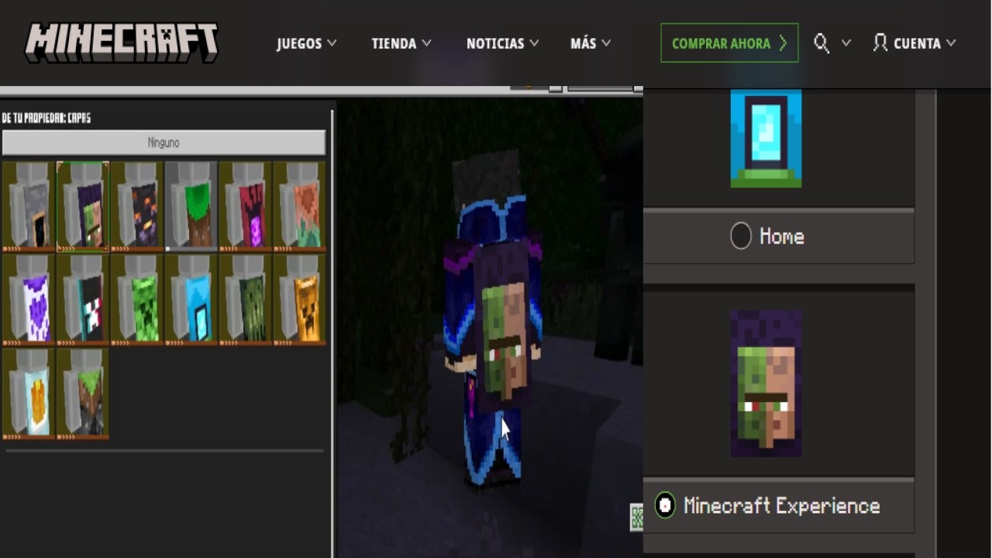Choose the light blue cape with yellow emblem
992x558 pixels.
click(x=29, y=393)
